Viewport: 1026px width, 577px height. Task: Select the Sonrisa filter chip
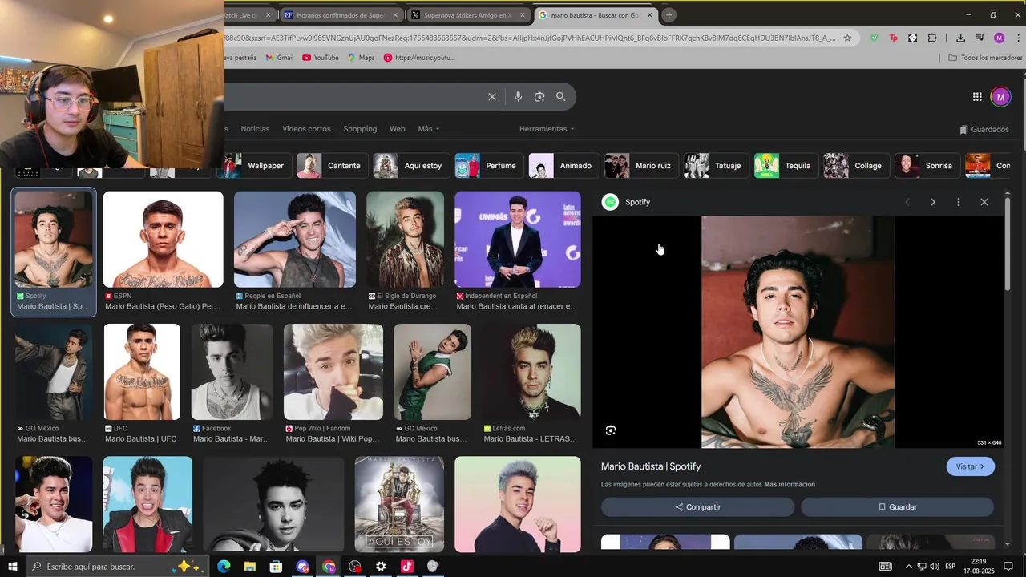927,166
